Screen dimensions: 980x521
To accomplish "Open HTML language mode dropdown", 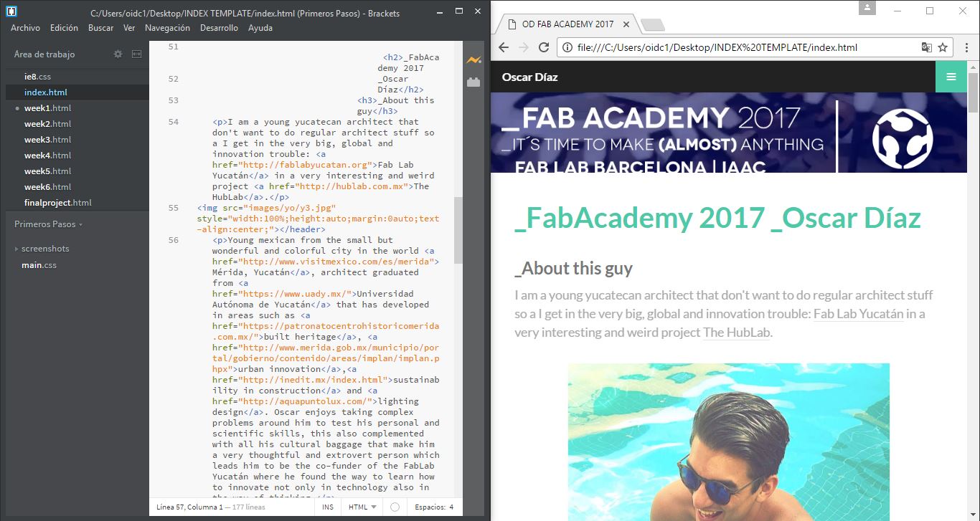I will [x=362, y=507].
